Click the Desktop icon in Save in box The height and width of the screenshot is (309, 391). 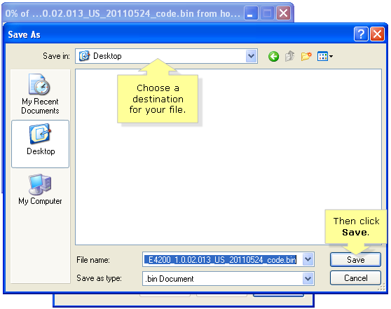coord(84,56)
